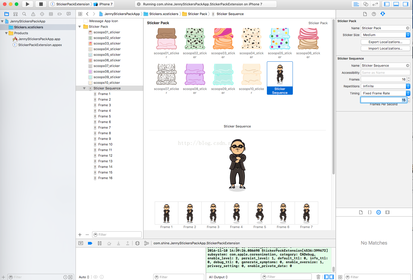Click the Run (play) button
The height and width of the screenshot is (280, 413).
pos(27,4)
